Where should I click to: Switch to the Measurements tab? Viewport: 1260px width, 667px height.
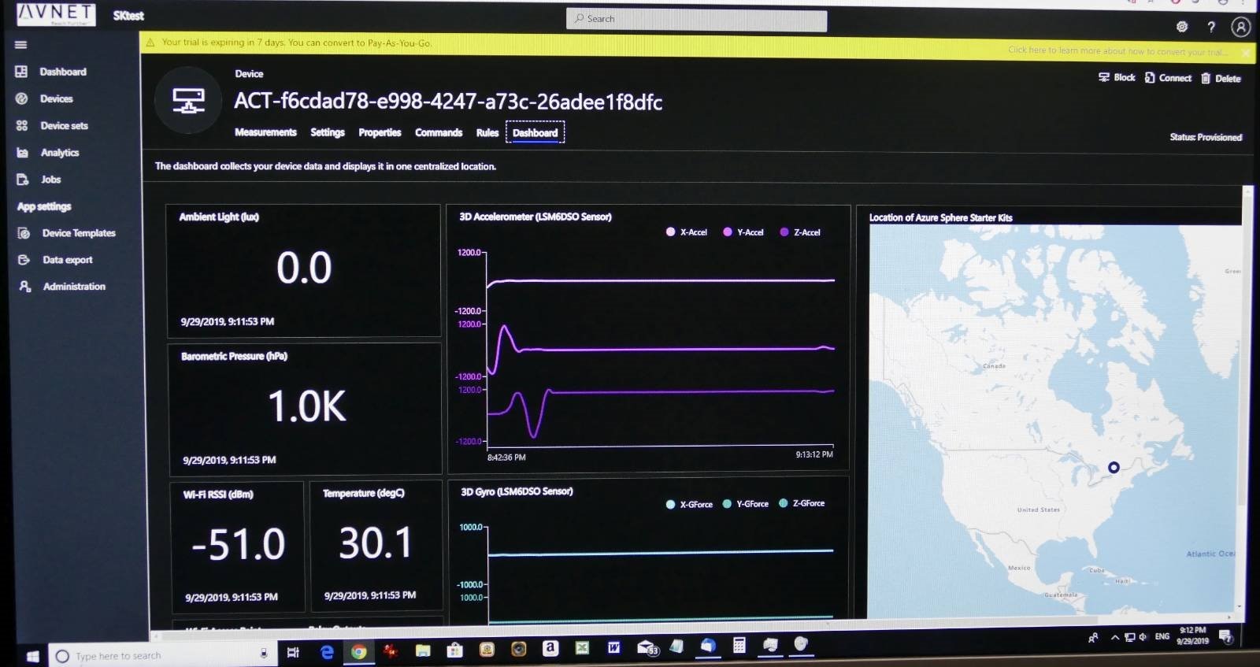tap(265, 132)
